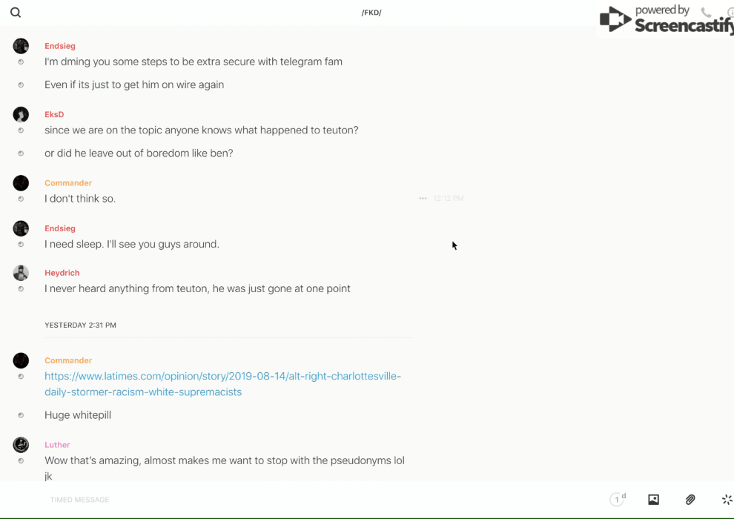Click EksD's profile avatar

click(21, 114)
